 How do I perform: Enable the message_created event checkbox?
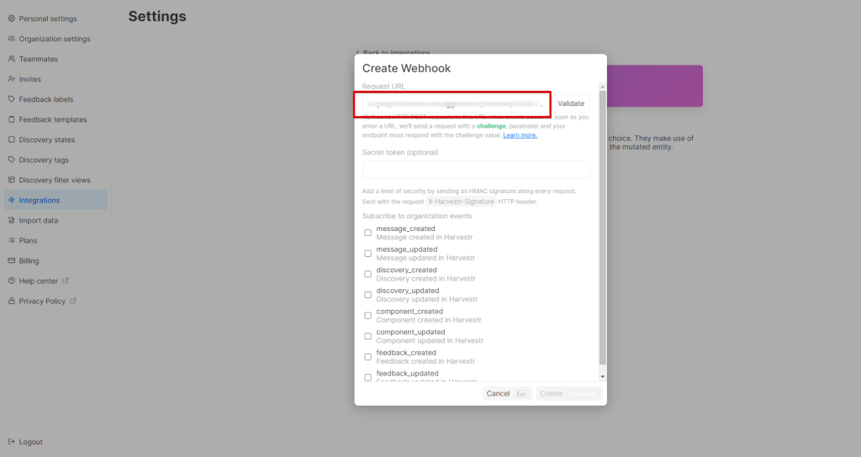click(367, 233)
